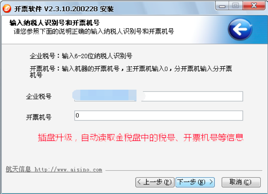Viewport: 268px width, 194px height.
Task: Click the 主开票机输入0 instruction paragraph
Action: [x=131, y=72]
